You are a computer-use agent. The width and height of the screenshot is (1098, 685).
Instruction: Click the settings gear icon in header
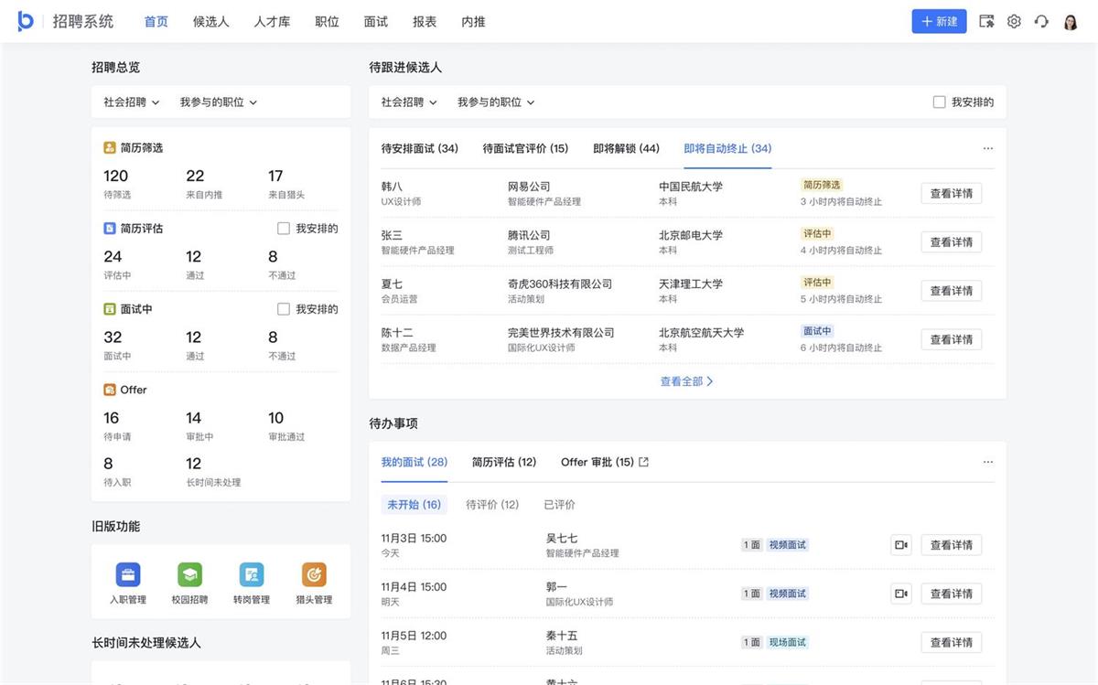click(x=1014, y=22)
